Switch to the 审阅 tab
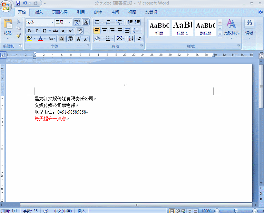 pyautogui.click(x=115, y=12)
